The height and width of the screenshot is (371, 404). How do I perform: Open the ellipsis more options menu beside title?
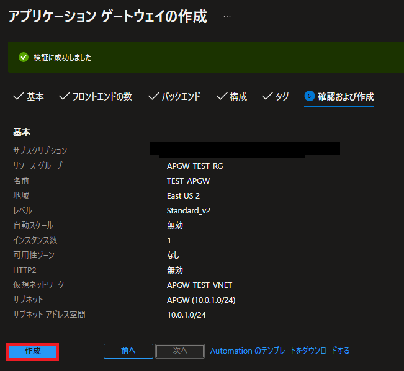pos(227,17)
